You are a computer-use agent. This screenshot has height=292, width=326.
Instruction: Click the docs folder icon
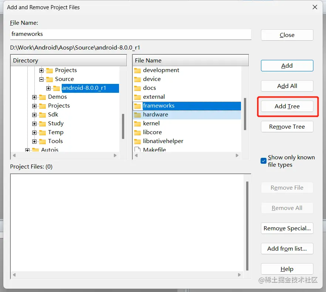(x=137, y=88)
